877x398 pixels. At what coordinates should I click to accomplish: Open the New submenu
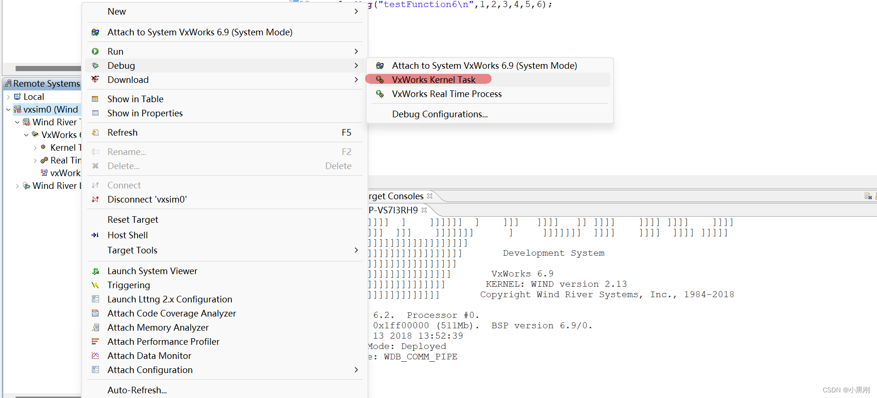tap(225, 11)
